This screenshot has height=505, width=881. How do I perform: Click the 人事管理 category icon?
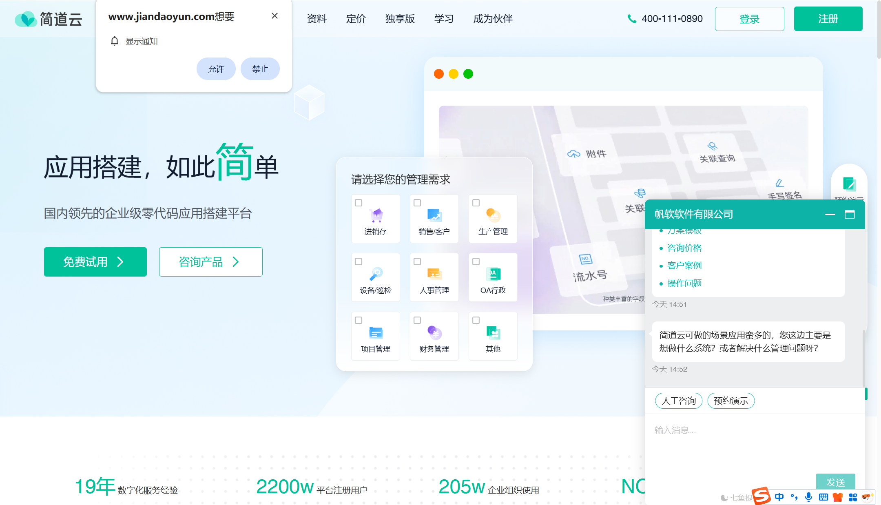(434, 273)
